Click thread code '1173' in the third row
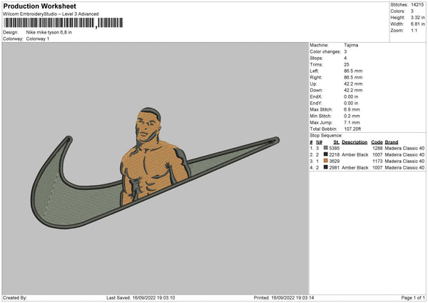 (x=377, y=161)
